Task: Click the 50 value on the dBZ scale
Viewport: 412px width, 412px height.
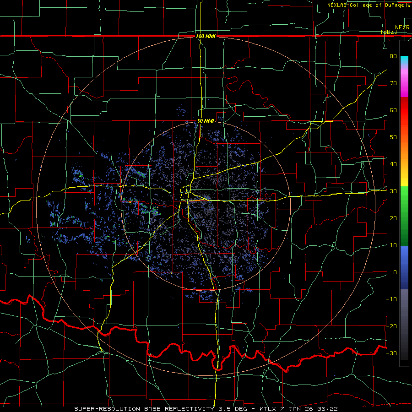Action: [x=393, y=137]
